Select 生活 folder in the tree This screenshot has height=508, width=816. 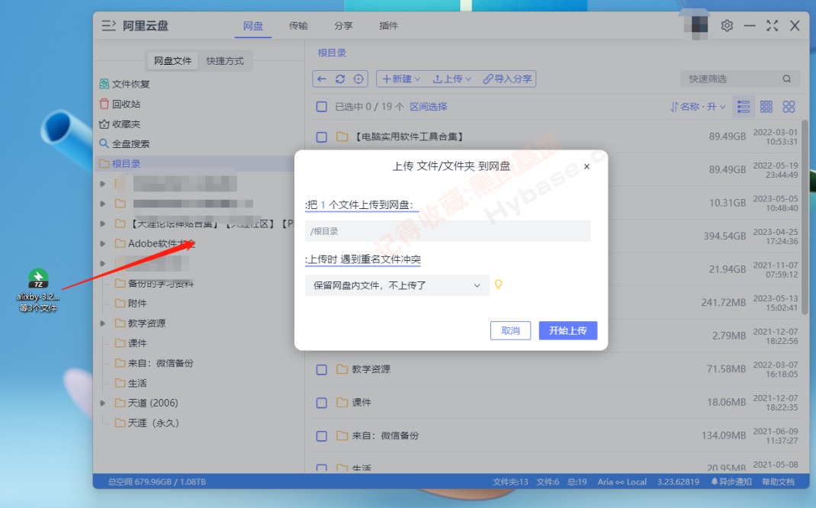137,383
